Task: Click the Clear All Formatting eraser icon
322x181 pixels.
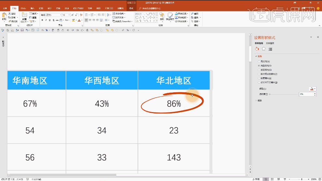Action: (81, 15)
